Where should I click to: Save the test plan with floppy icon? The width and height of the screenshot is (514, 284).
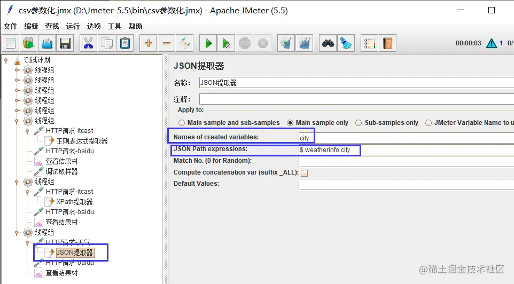click(65, 43)
